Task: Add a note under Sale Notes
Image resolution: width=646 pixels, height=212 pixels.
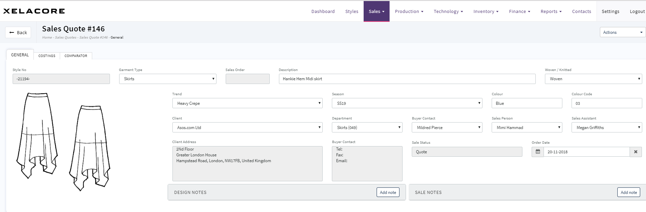Action: click(x=628, y=192)
